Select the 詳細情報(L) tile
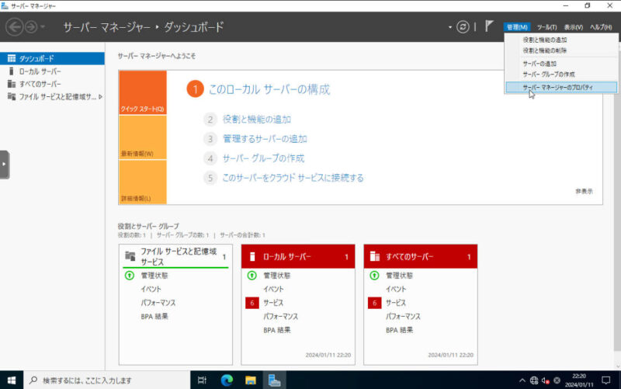The image size is (621, 389). (143, 182)
